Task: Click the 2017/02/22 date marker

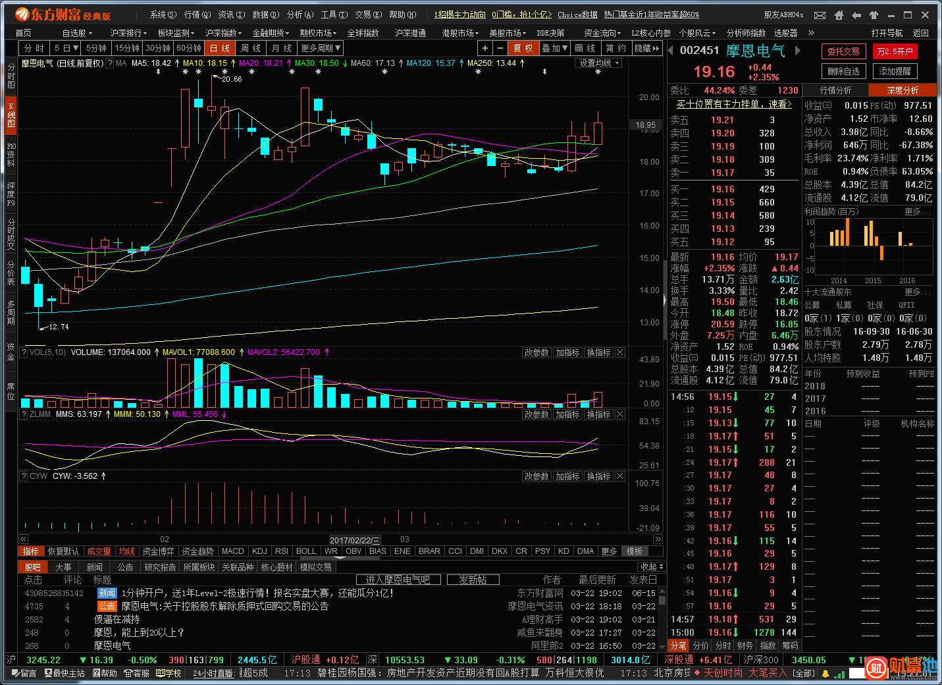Action: point(355,540)
